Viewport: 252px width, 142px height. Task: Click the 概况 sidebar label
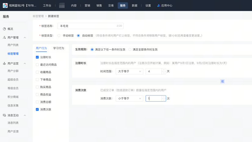tap(10, 29)
